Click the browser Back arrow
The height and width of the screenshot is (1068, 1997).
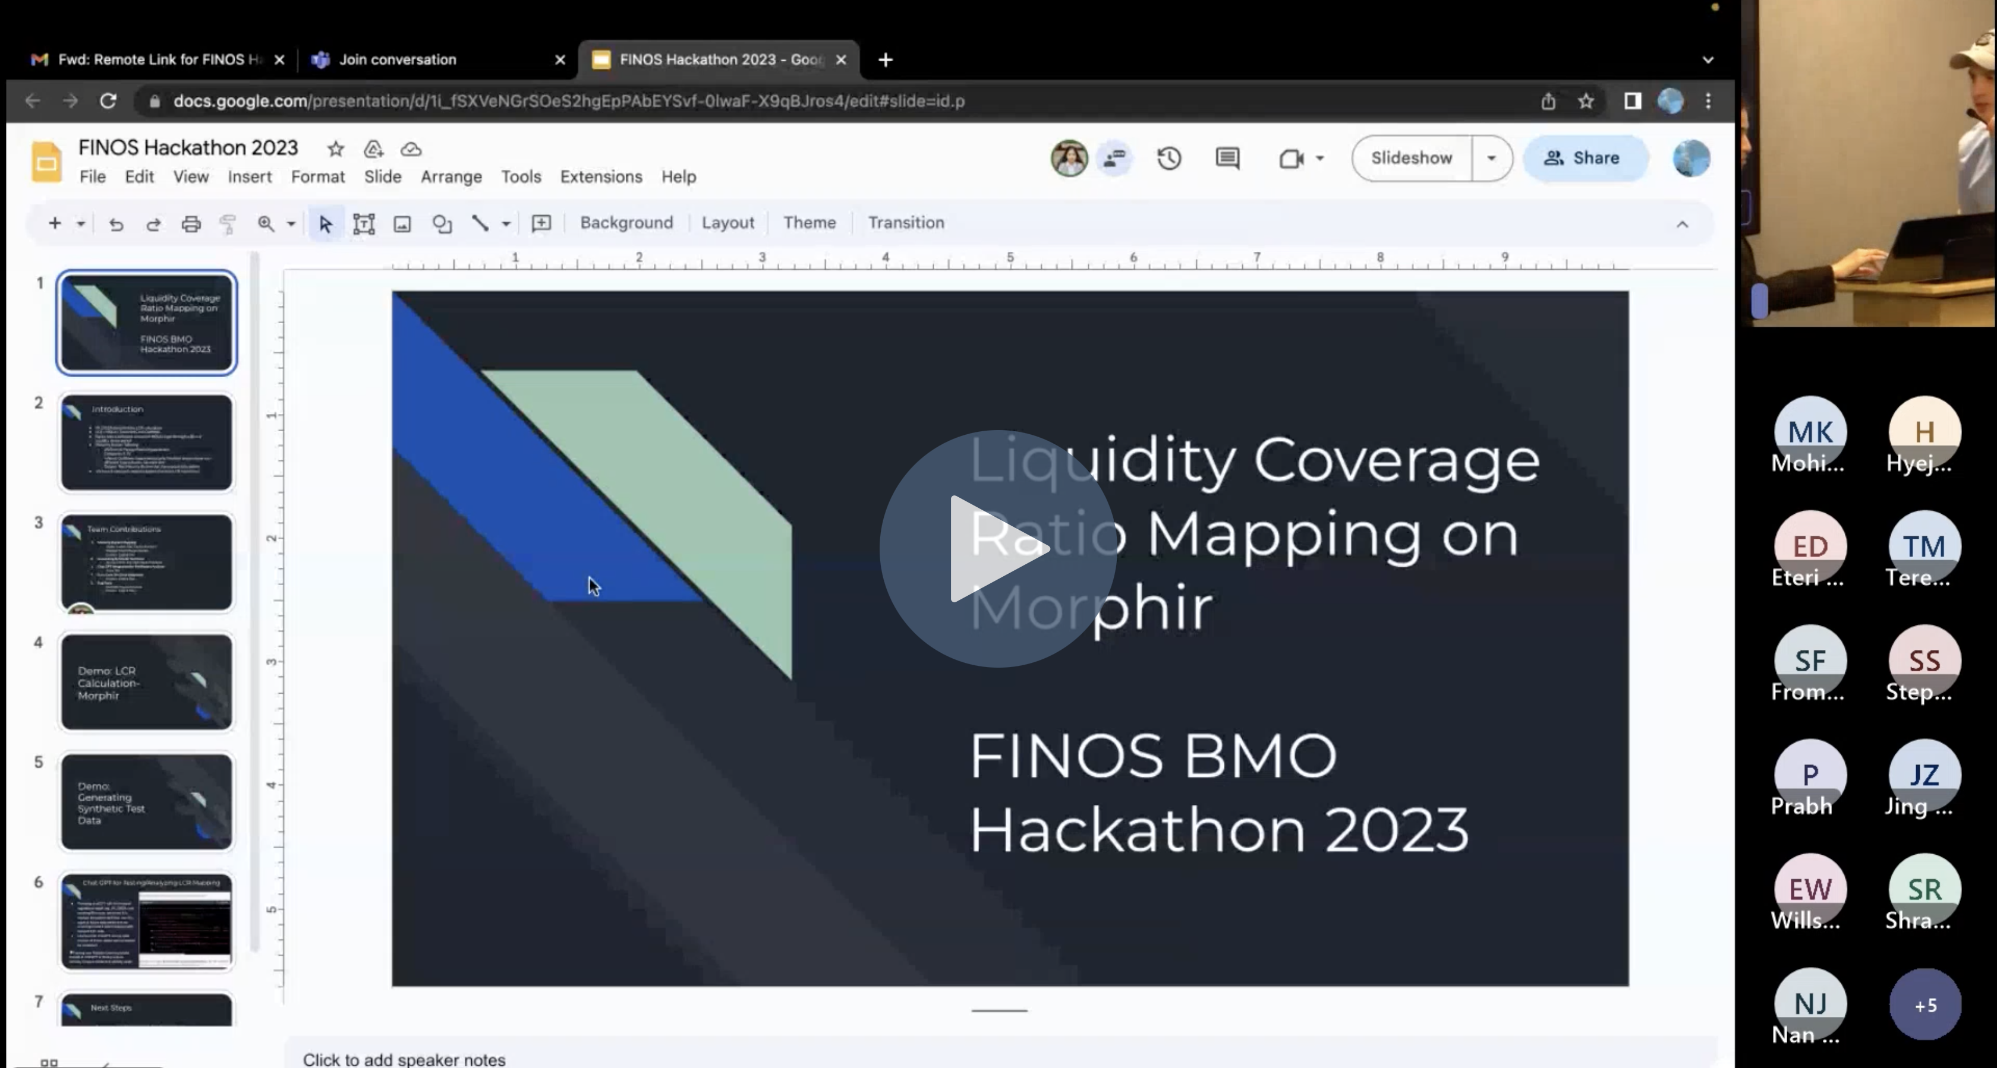(x=33, y=101)
